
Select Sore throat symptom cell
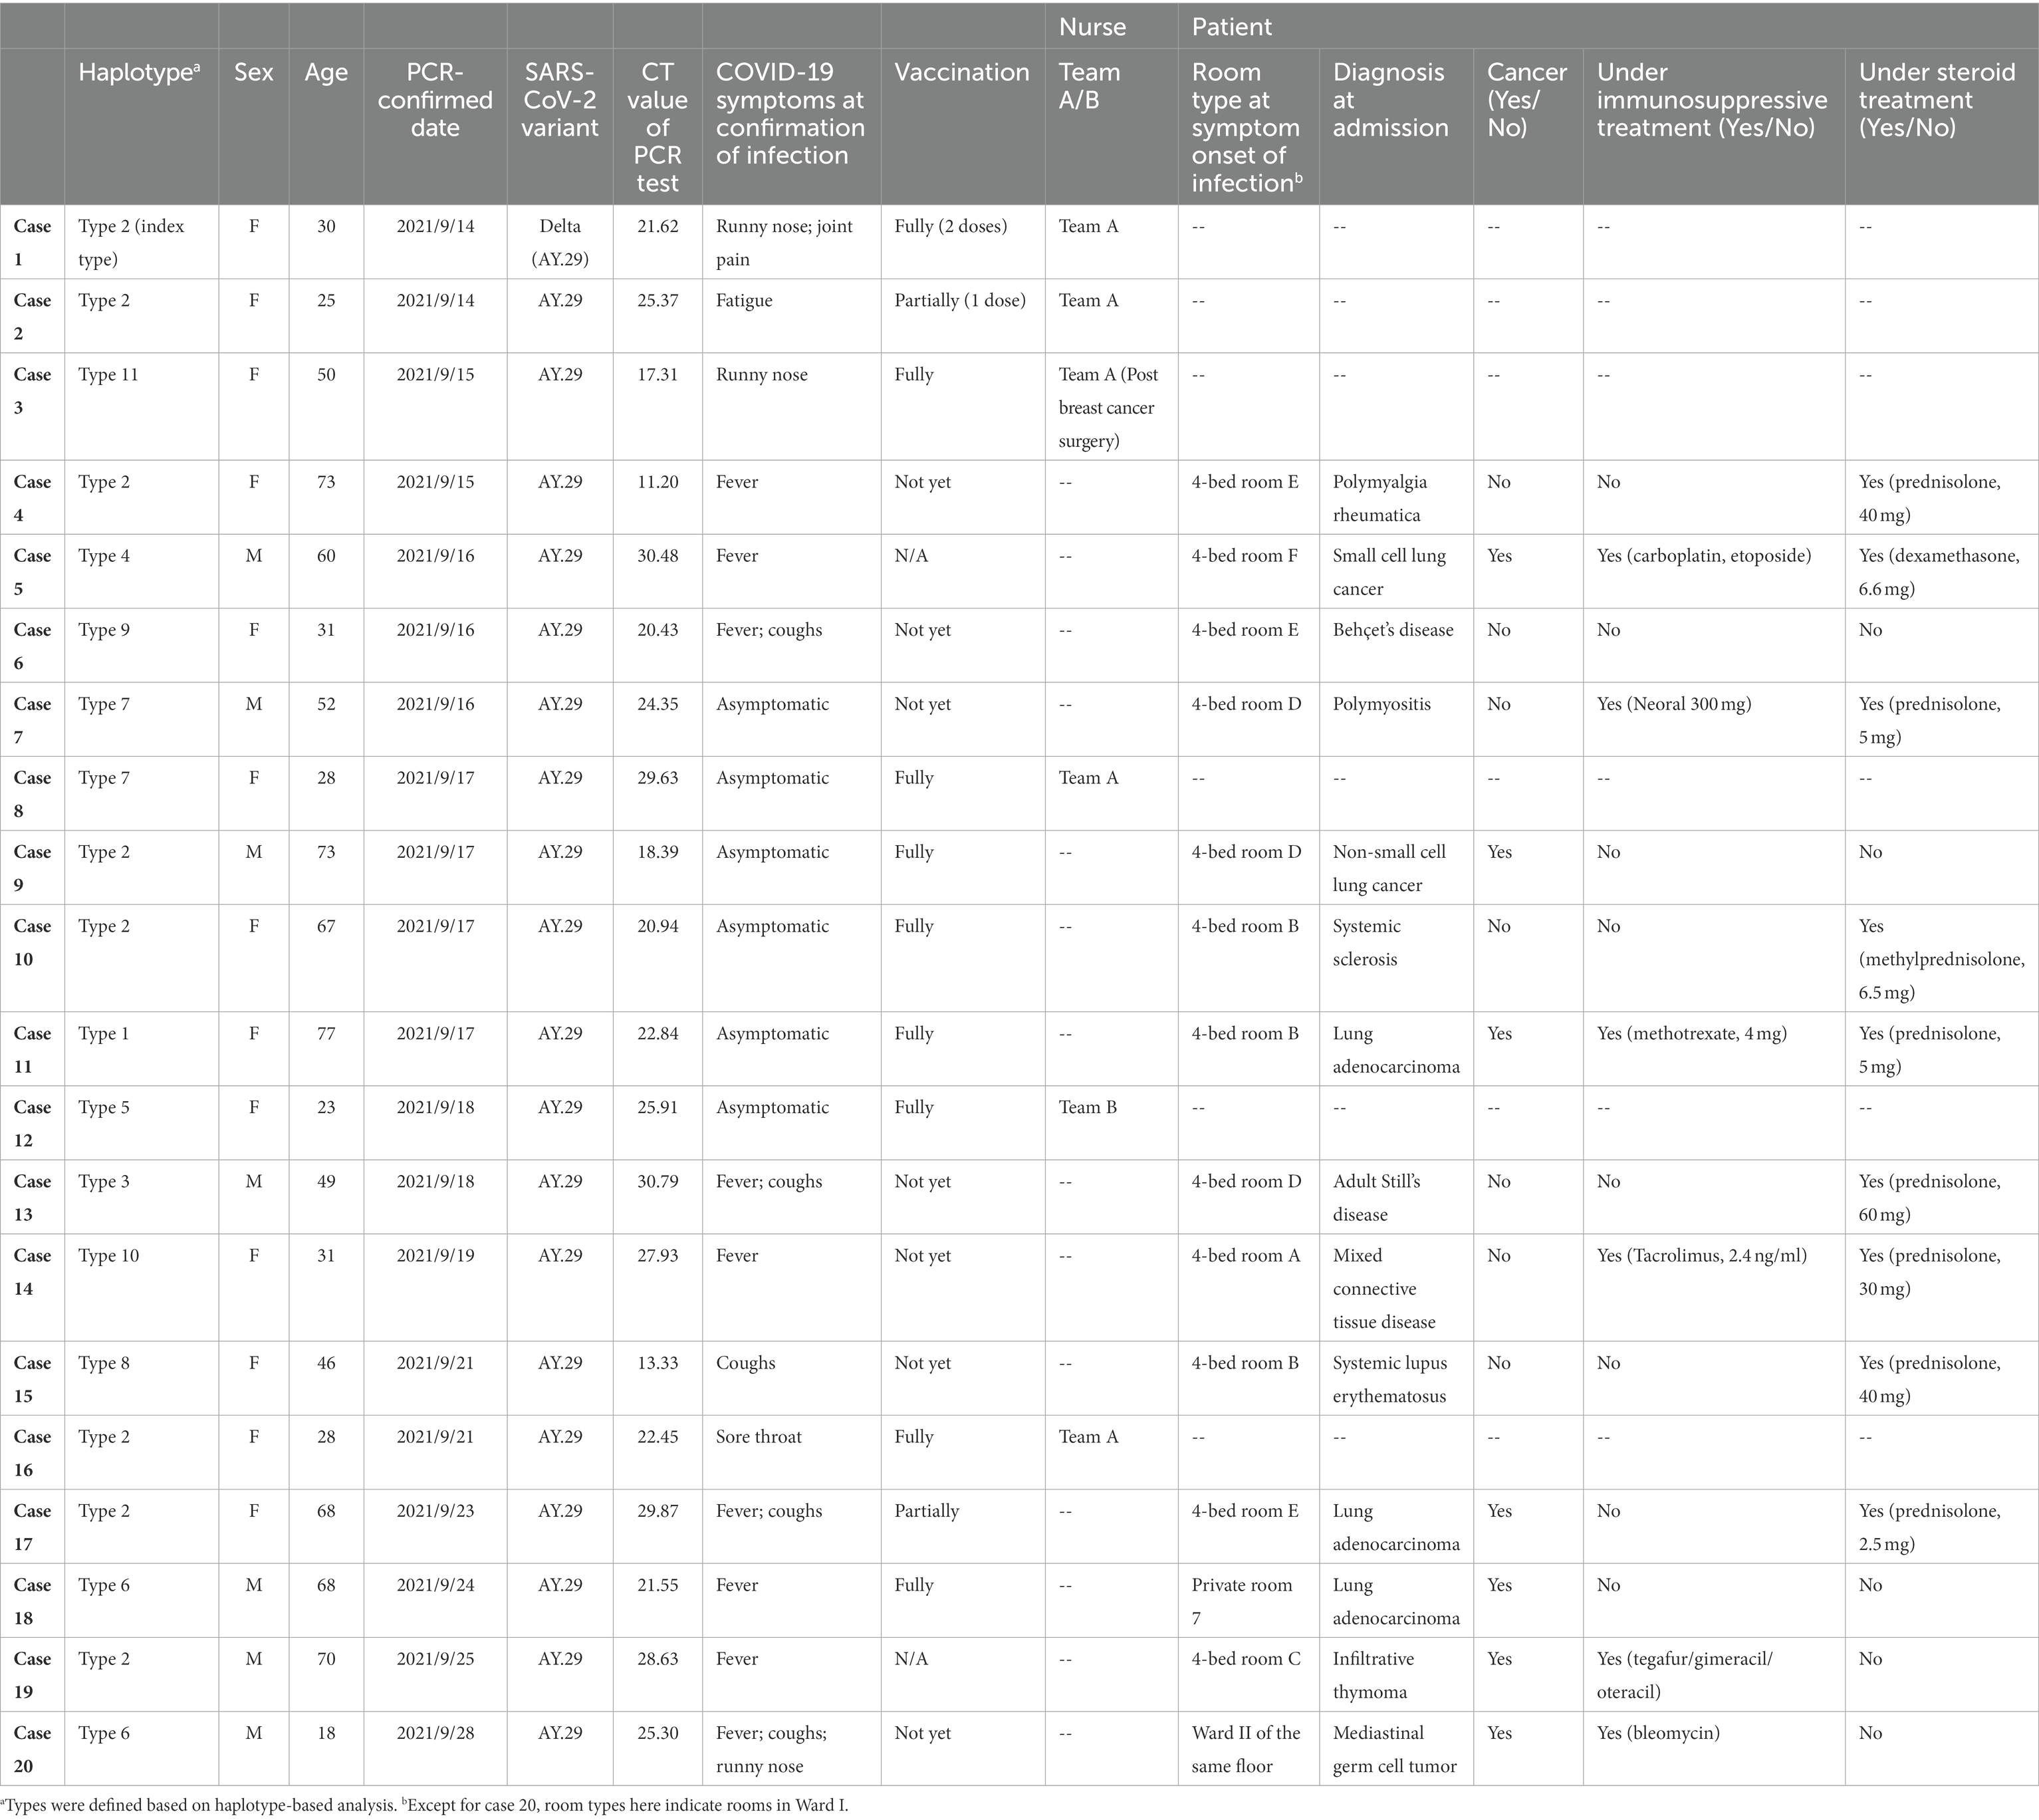[758, 1437]
